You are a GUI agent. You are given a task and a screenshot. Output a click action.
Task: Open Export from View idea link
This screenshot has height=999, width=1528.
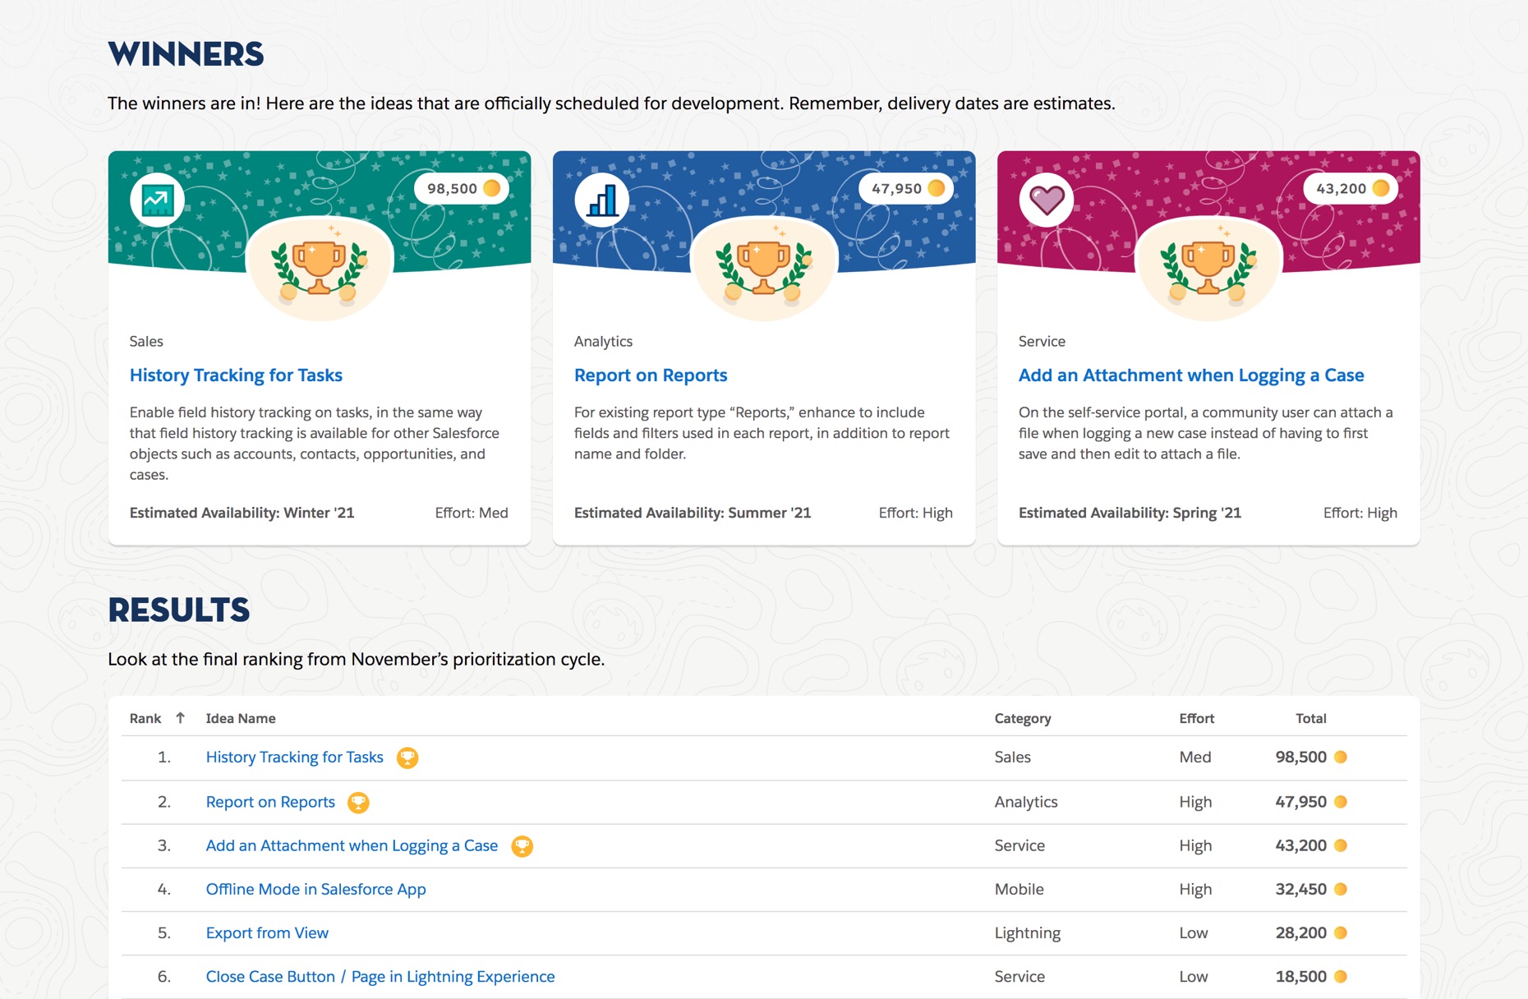267,933
